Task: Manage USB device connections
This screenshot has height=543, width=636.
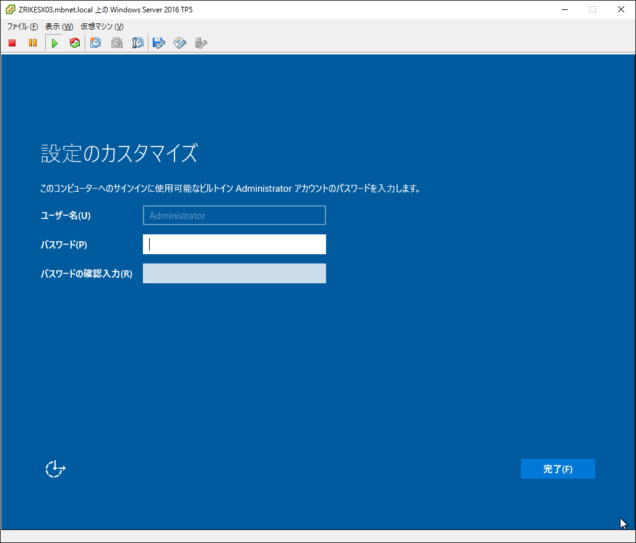Action: click(x=200, y=43)
